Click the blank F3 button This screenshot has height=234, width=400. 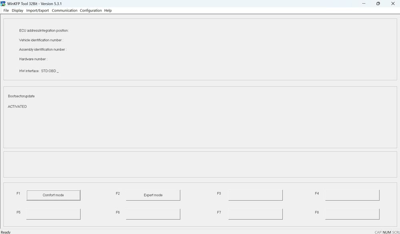coord(255,195)
